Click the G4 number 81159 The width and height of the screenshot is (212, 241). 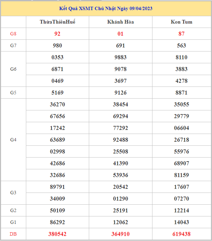click(182, 175)
